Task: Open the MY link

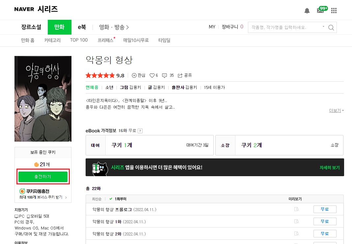Action: pyautogui.click(x=212, y=27)
